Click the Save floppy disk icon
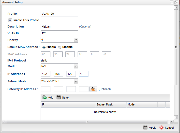Viewport: 180px width, 133px height. [x=58, y=97]
